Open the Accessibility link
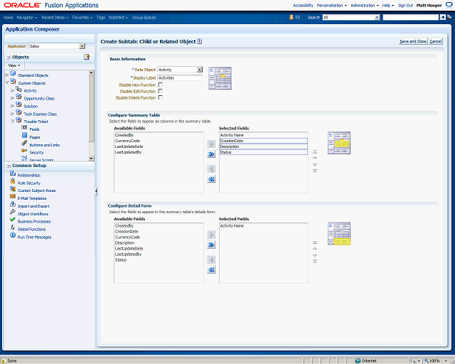The image size is (455, 364). [303, 5]
